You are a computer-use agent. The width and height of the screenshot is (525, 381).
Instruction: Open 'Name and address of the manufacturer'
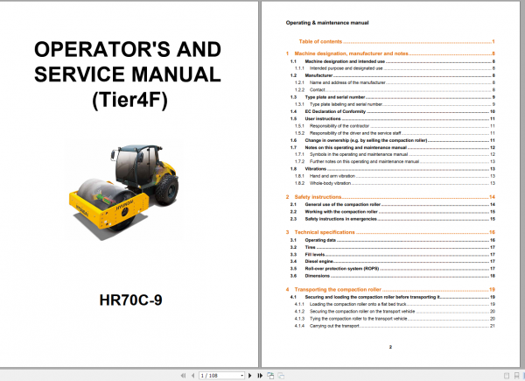point(395,82)
